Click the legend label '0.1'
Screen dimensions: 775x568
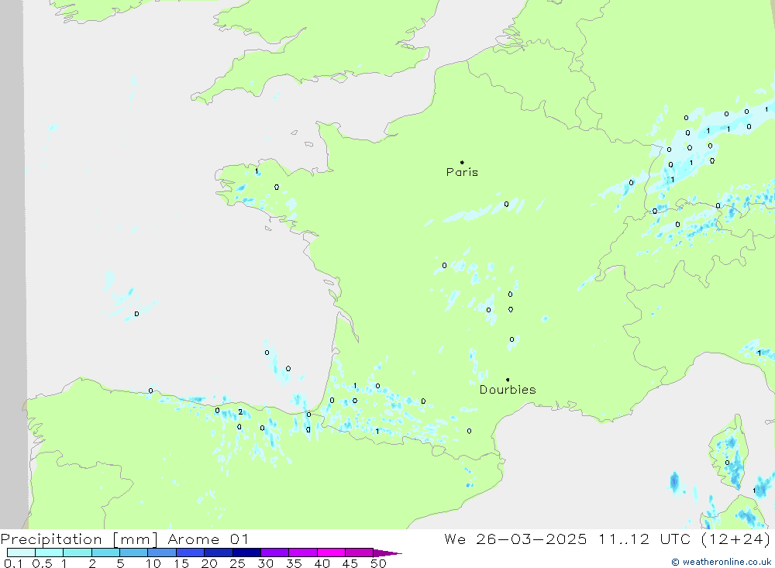point(13,563)
